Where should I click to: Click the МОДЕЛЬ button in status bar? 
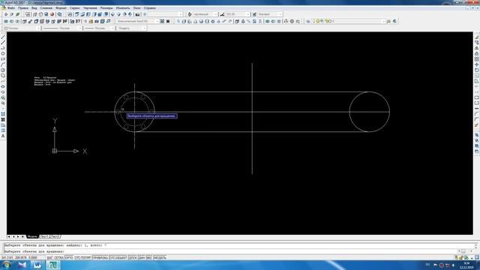pos(160,258)
